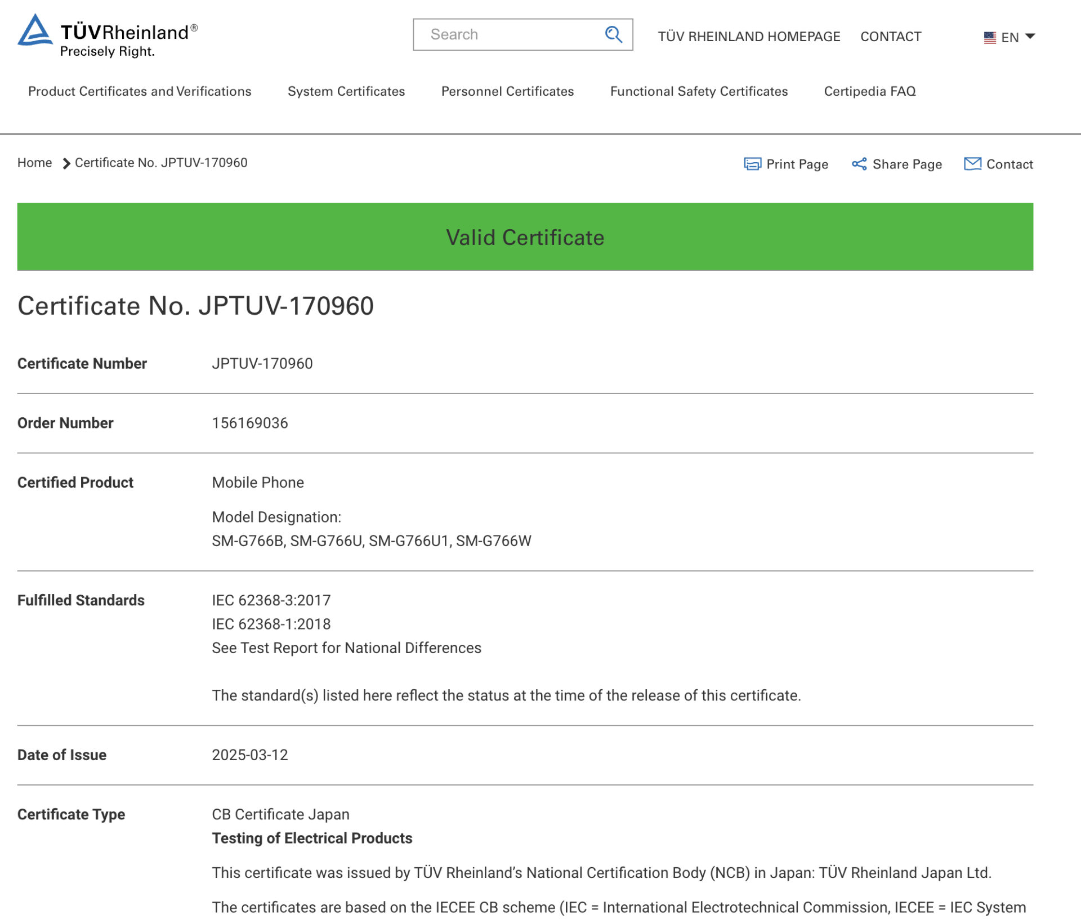Viewport: 1081px width, 919px height.
Task: Click the CONTACT link in header
Action: 891,37
